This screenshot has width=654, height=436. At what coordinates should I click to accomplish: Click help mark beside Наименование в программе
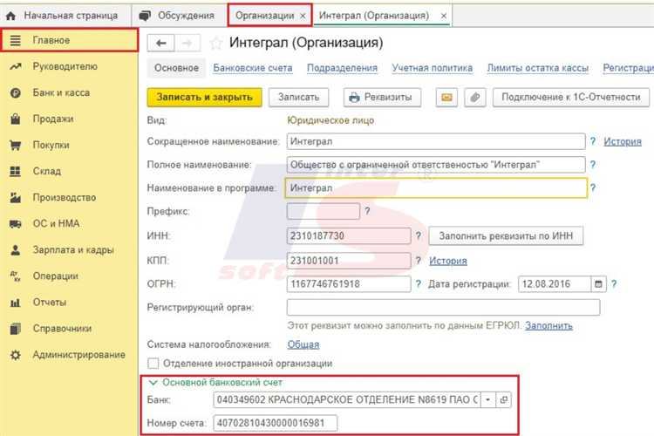(592, 187)
